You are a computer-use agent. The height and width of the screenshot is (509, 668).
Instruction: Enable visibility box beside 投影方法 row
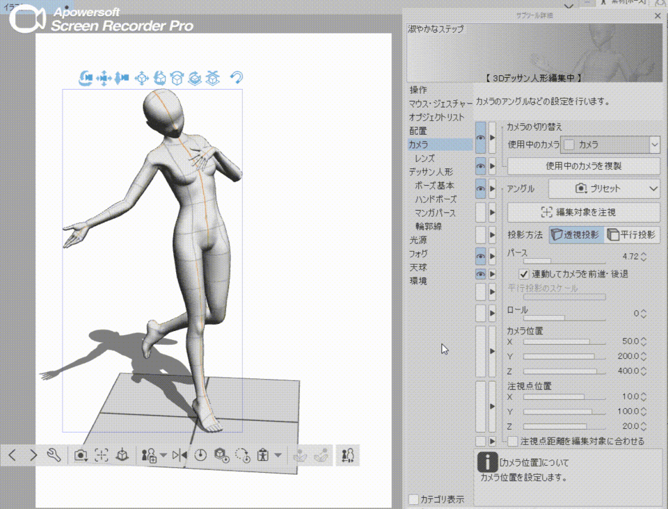coord(481,234)
